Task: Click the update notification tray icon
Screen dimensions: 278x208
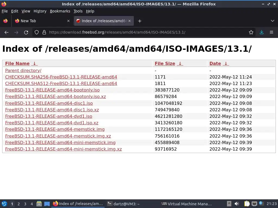Action: point(261,203)
